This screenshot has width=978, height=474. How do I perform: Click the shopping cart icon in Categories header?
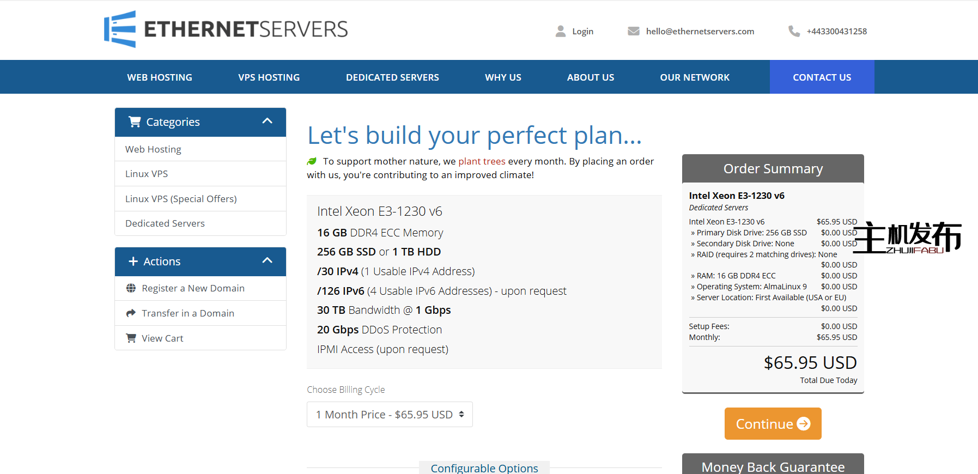(x=135, y=121)
